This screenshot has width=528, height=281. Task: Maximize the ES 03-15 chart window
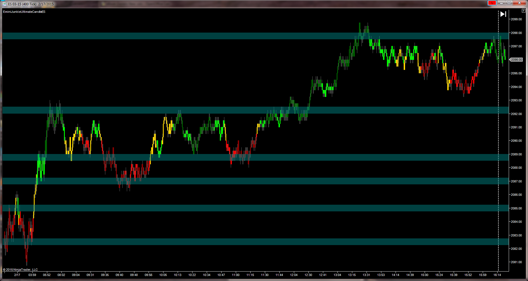(x=509, y=3)
